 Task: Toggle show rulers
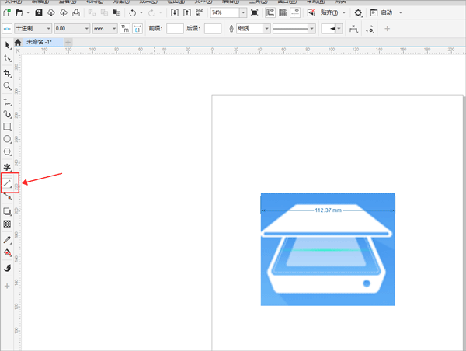[x=270, y=12]
